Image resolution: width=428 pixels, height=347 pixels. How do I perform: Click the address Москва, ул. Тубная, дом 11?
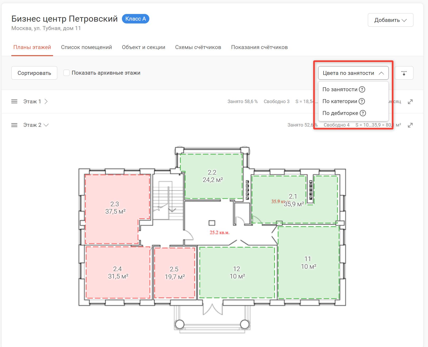(46, 28)
